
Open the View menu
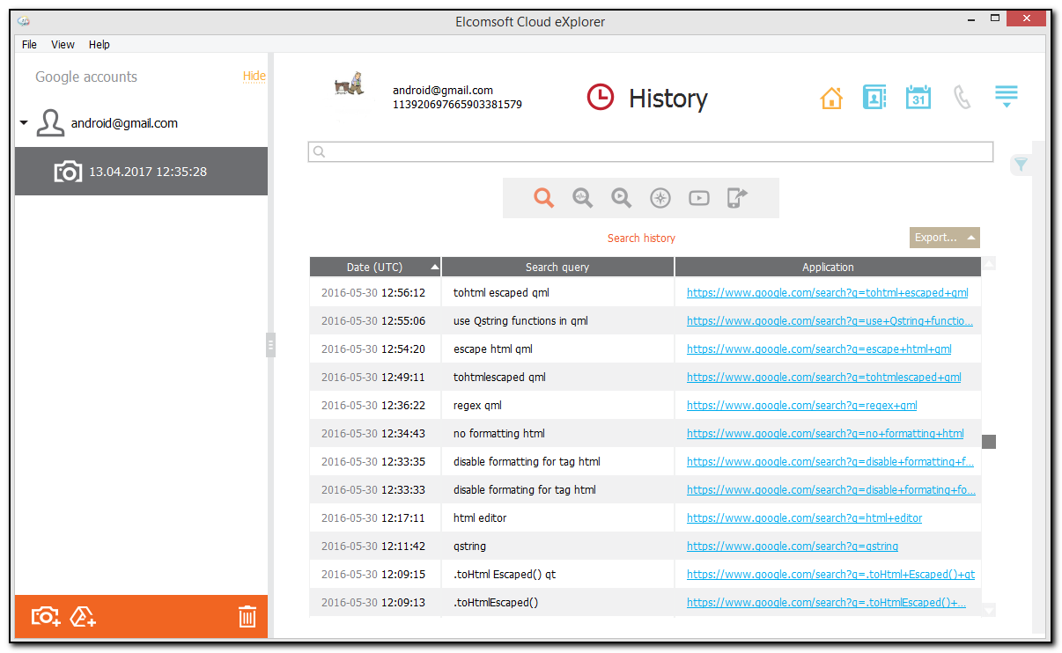click(63, 44)
